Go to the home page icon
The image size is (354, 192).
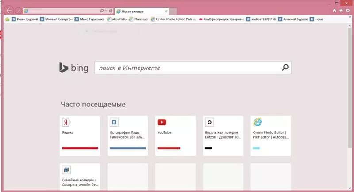coord(335,11)
